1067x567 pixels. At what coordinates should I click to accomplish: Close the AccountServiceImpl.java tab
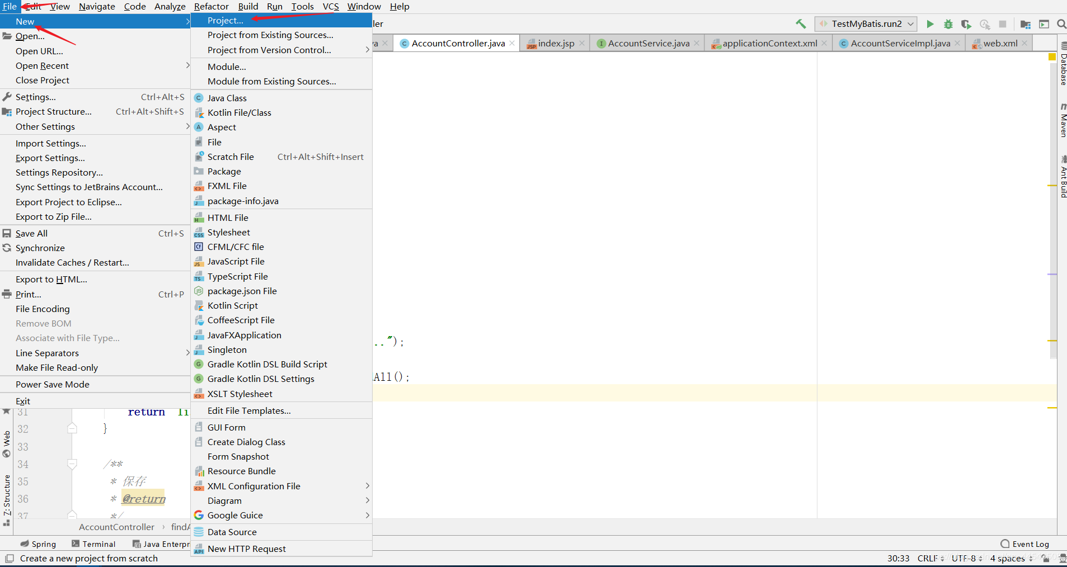(x=957, y=43)
